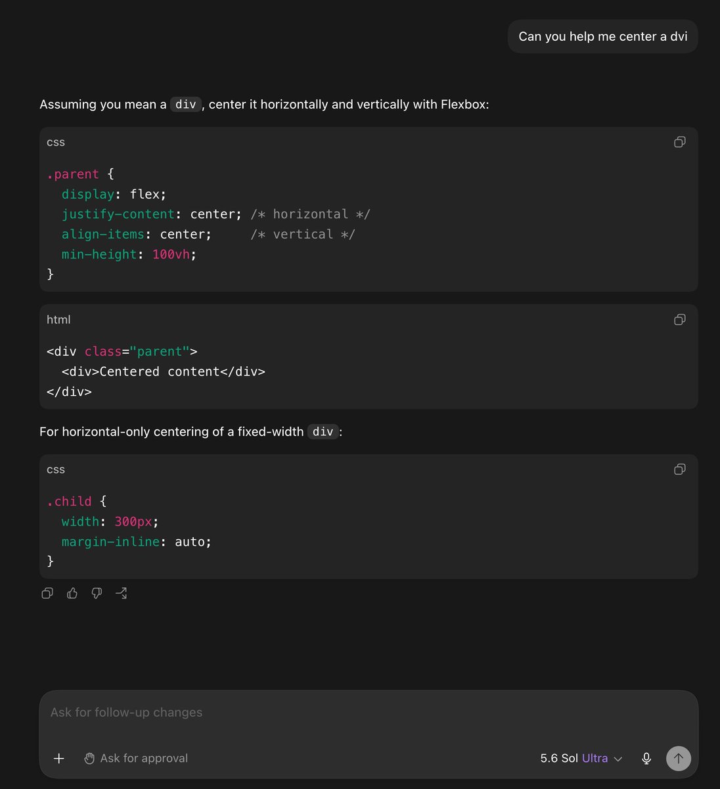Give the response a thumbs up
The image size is (720, 789).
pyautogui.click(x=72, y=593)
